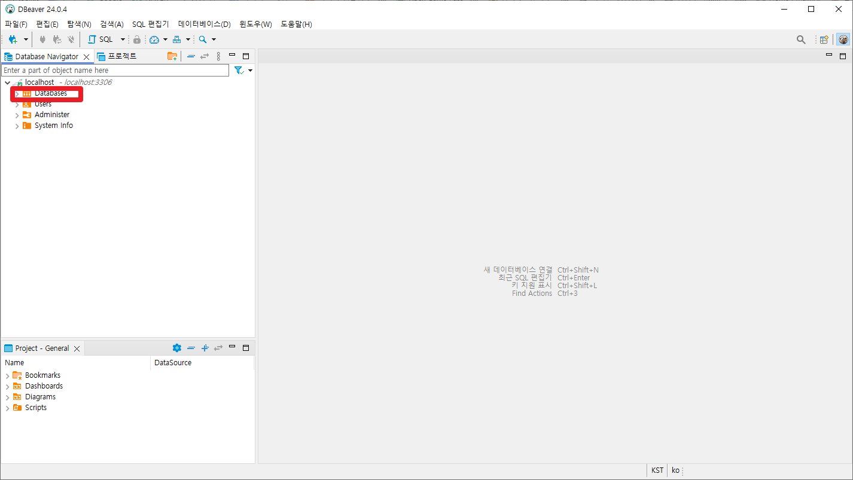This screenshot has width=853, height=480.
Task: Click the grayed Connect plug icon
Action: tap(42, 39)
